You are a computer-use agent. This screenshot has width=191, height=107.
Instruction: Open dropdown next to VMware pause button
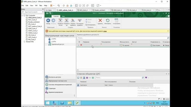pyautogui.click(x=54, y=6)
